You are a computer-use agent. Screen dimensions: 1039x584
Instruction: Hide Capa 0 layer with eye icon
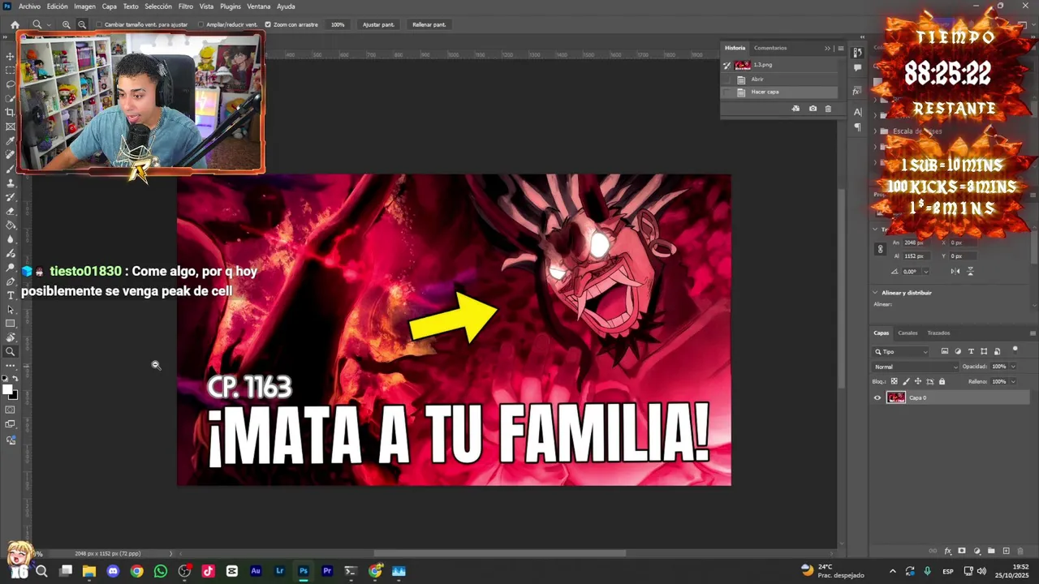click(877, 397)
